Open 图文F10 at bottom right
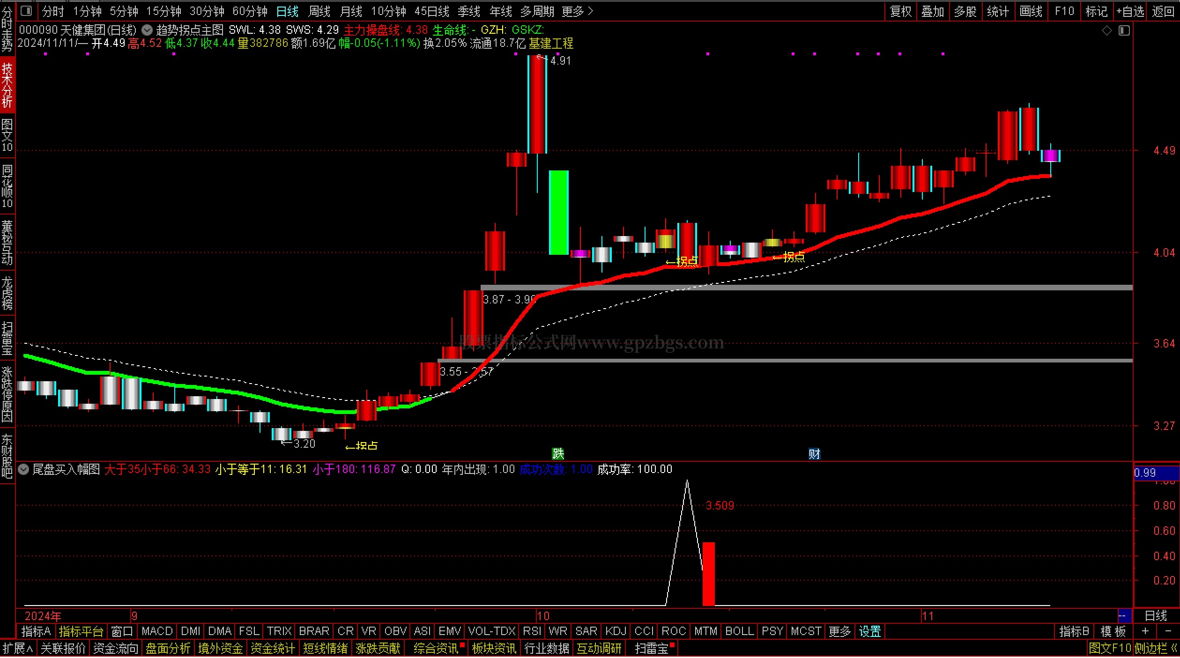Viewport: 1180px width, 658px height. 1110,649
